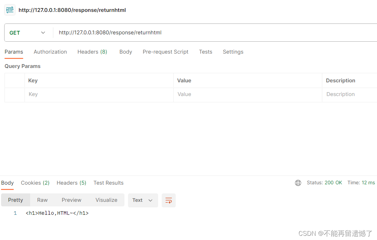The width and height of the screenshot is (377, 240).
Task: Open the GET method dropdown
Action: [x=27, y=33]
